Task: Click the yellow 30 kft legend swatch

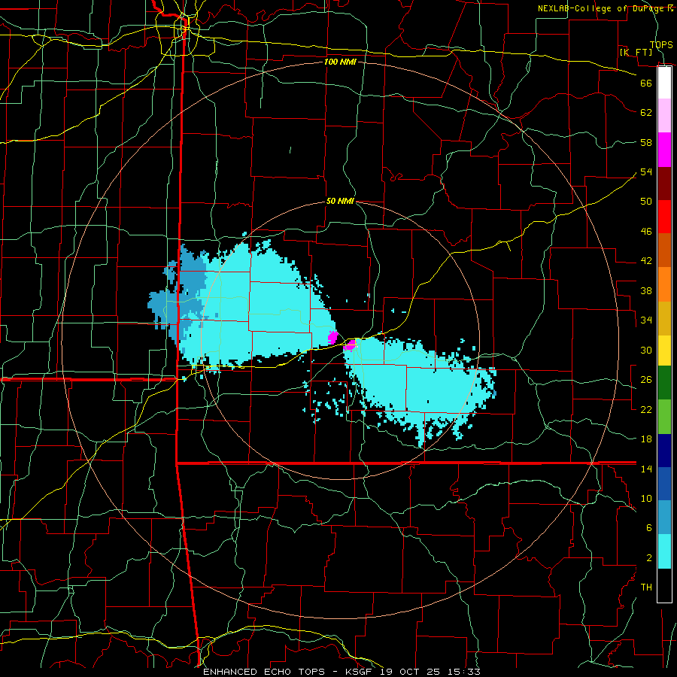Action: tap(664, 350)
